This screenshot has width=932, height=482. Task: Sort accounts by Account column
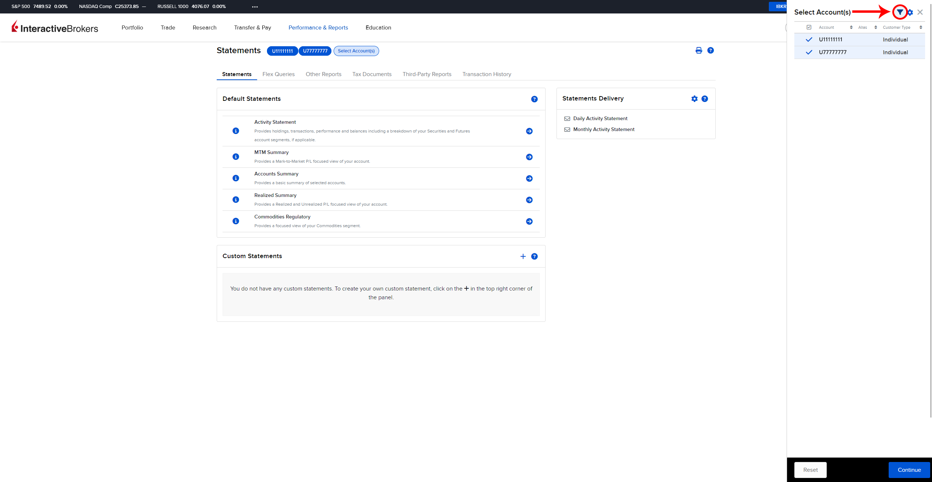[x=851, y=27]
